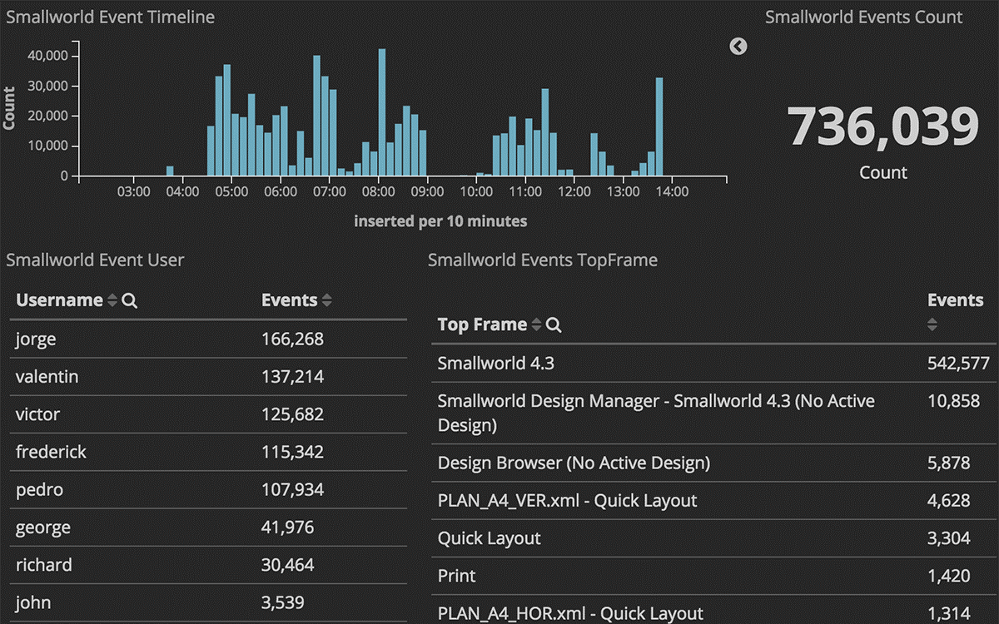Viewport: 999px width, 624px height.
Task: Collapse the legend using the chevron arrow
Action: (x=738, y=47)
